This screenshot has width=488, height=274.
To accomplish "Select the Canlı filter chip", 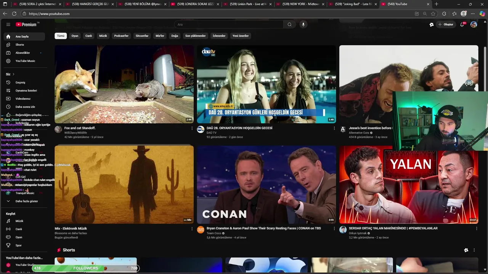I will pyautogui.click(x=88, y=36).
